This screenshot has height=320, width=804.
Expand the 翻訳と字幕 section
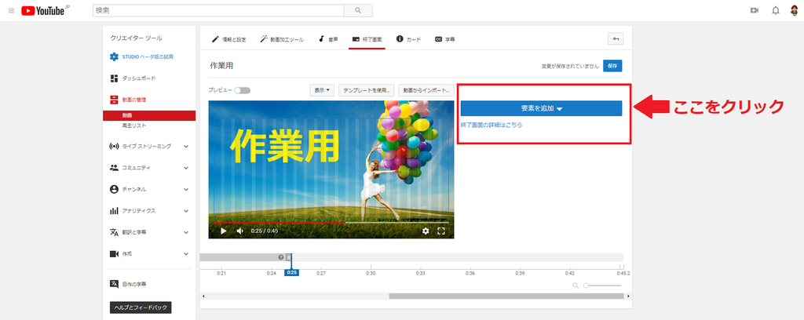pyautogui.click(x=186, y=232)
